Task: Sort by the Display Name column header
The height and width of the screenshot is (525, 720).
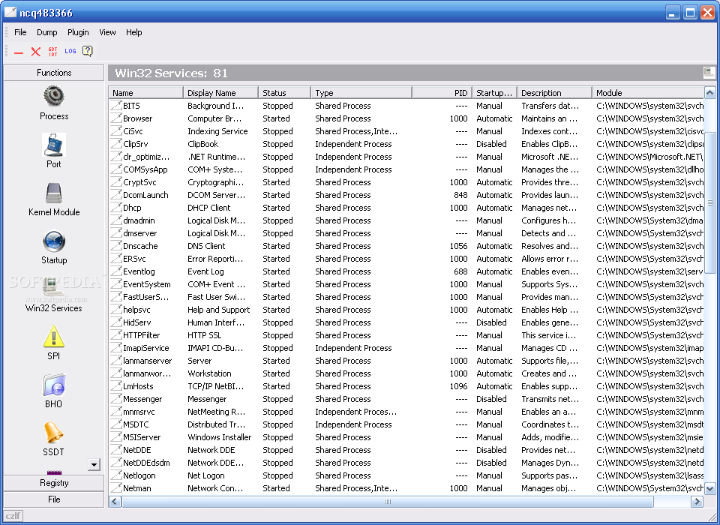Action: coord(220,93)
